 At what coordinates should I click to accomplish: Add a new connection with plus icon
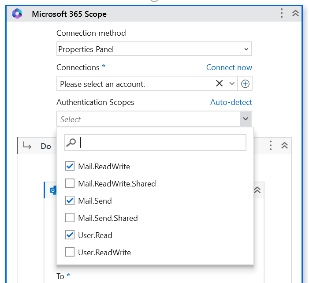245,84
